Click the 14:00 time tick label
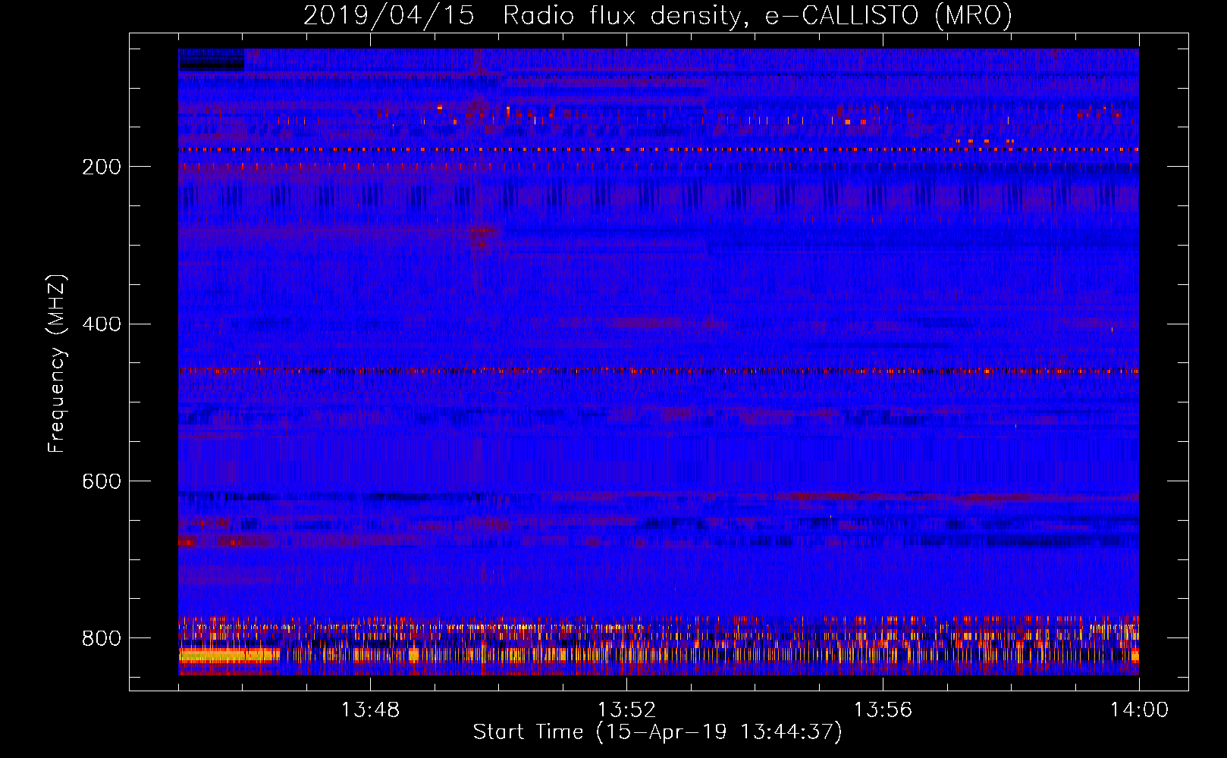This screenshot has height=758, width=1227. [1139, 710]
